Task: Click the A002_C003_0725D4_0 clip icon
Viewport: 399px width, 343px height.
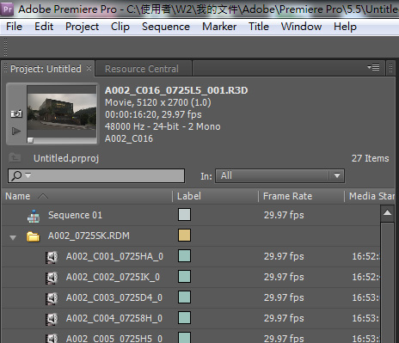Action: [x=52, y=298]
